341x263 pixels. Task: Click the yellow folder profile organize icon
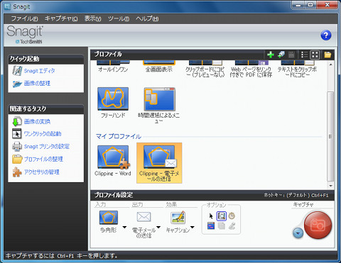point(17,159)
